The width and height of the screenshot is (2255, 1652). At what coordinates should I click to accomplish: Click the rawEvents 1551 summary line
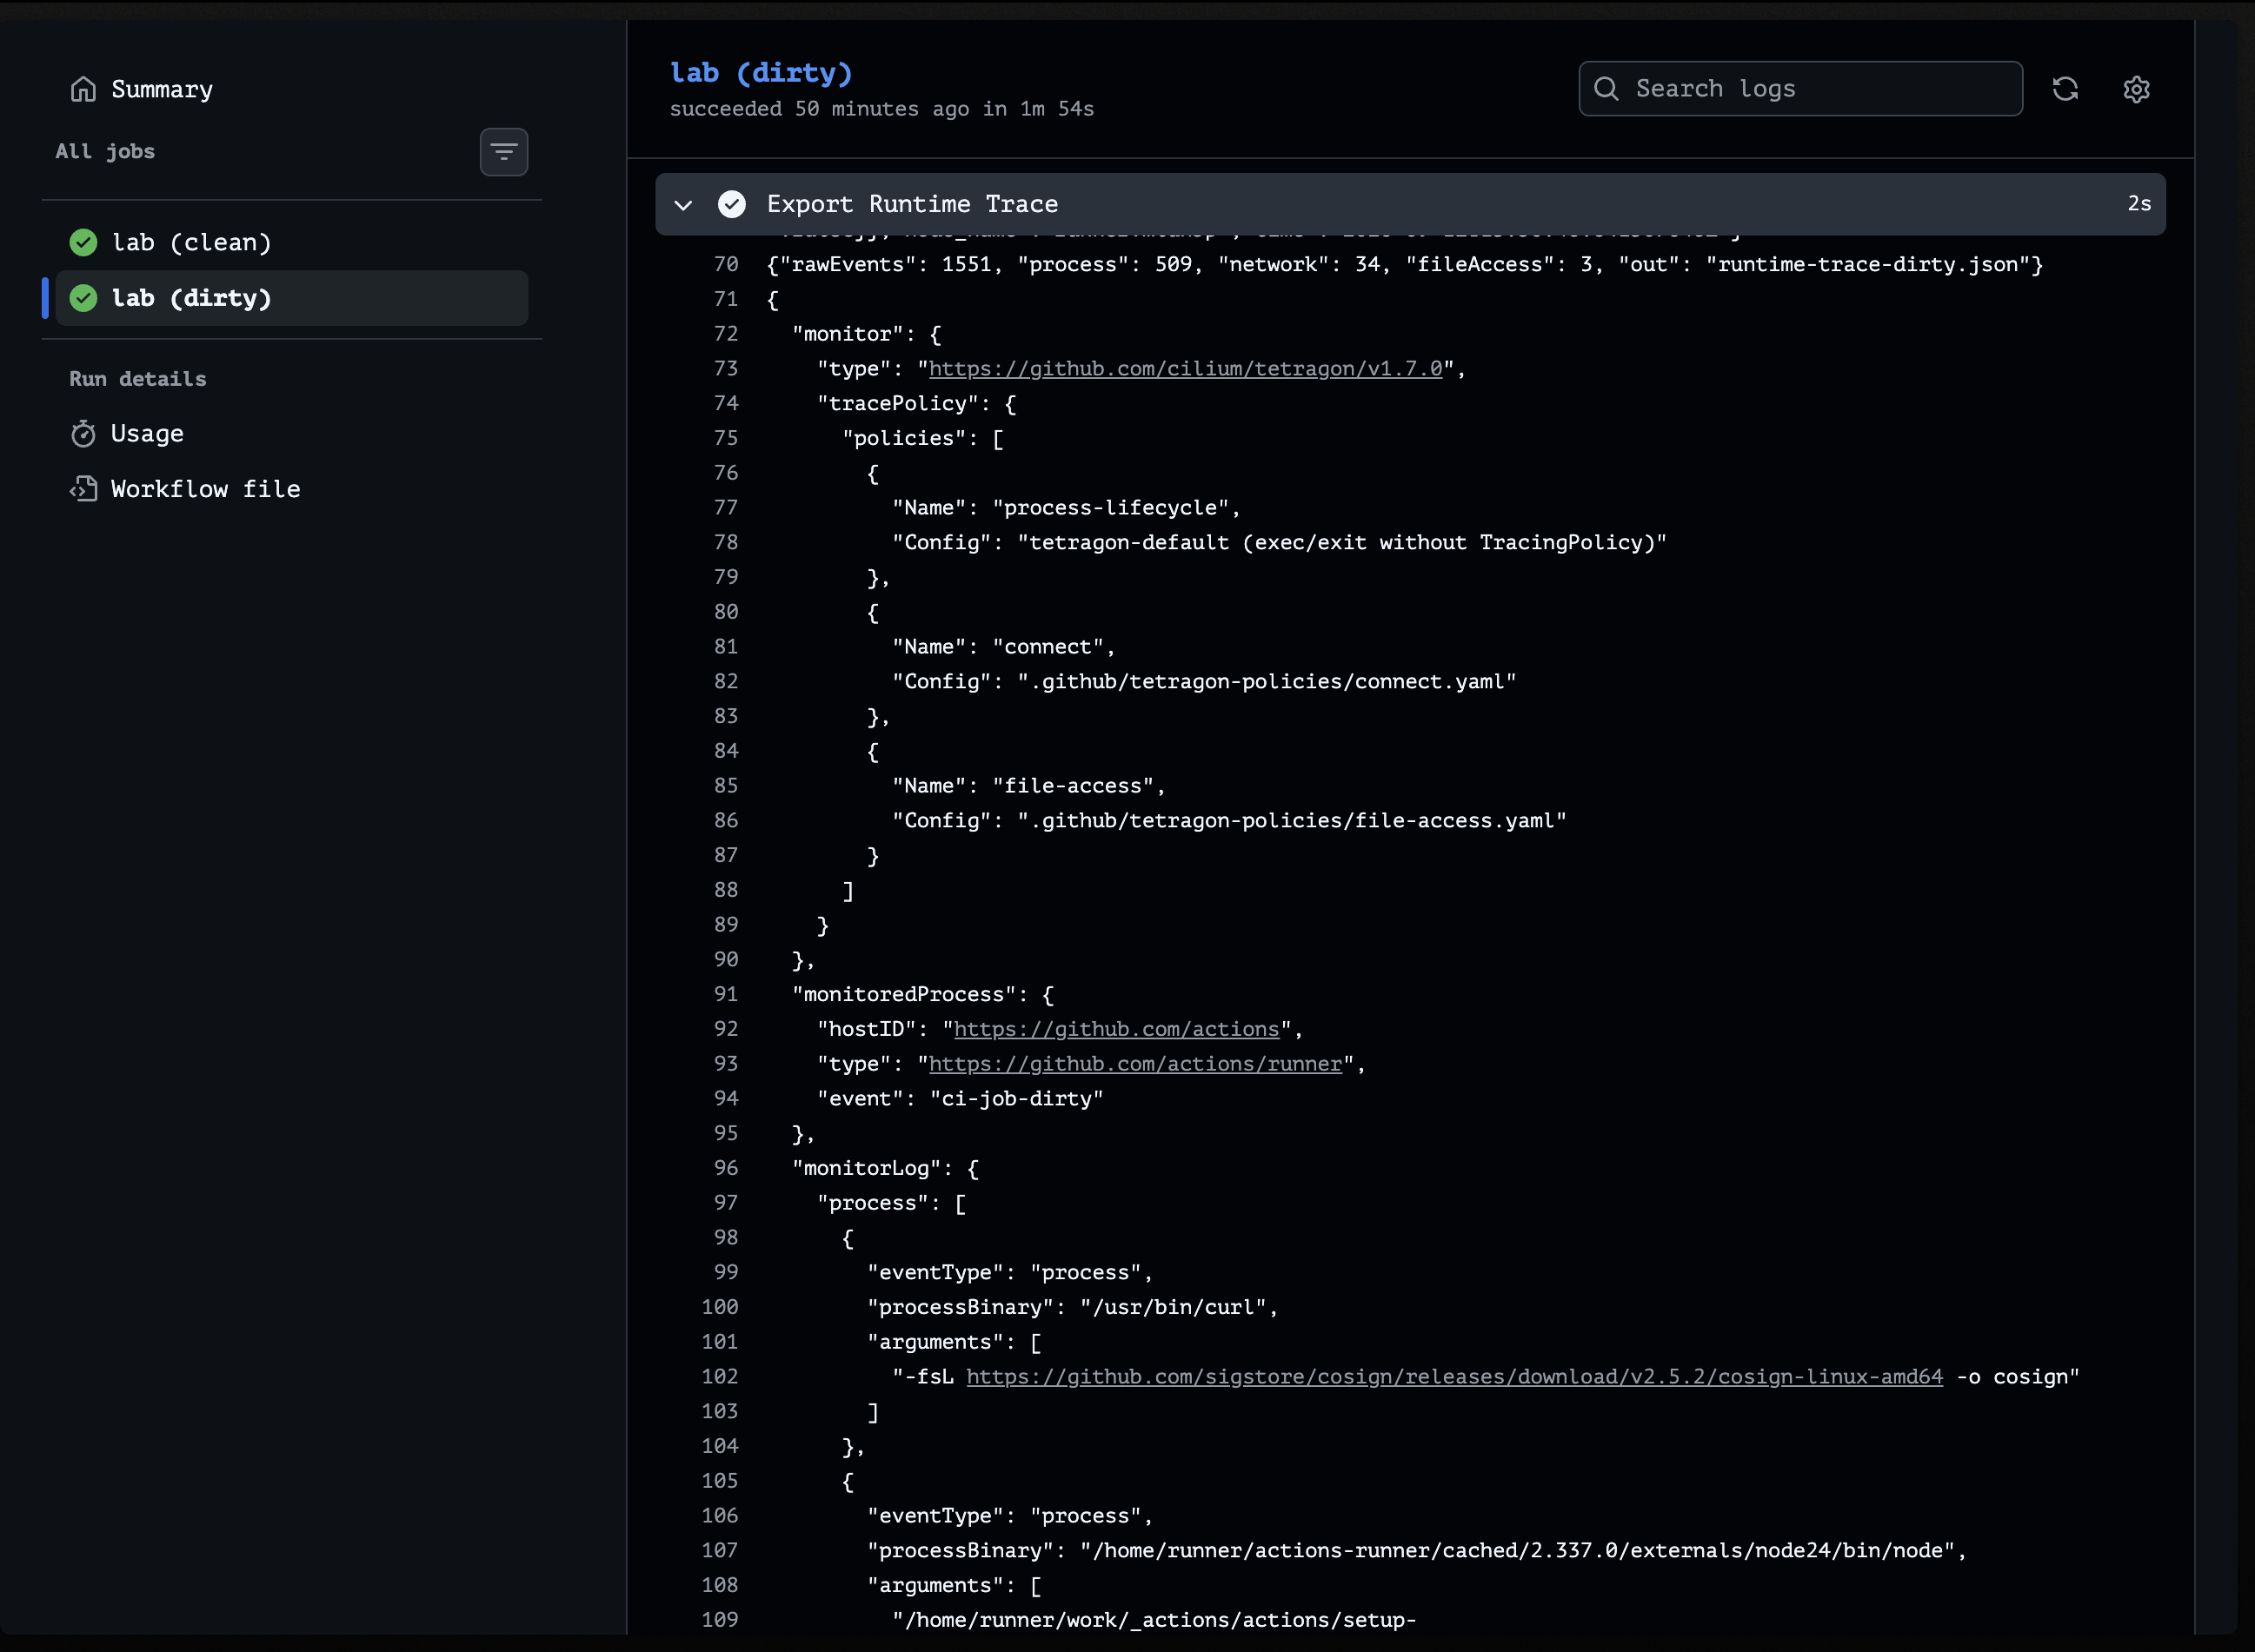click(1405, 265)
